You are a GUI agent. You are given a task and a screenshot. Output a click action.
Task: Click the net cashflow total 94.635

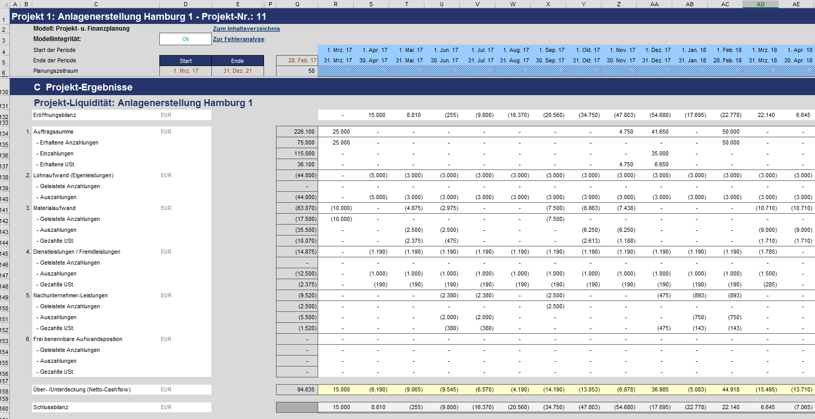coord(297,390)
